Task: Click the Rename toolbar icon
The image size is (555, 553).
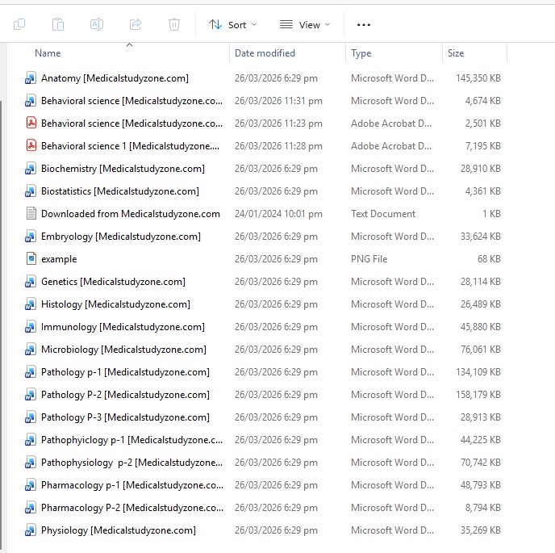Action: 97,24
